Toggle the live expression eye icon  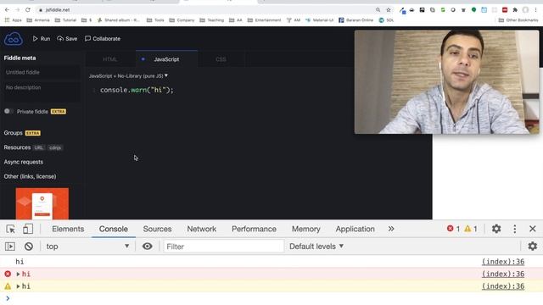pos(147,247)
